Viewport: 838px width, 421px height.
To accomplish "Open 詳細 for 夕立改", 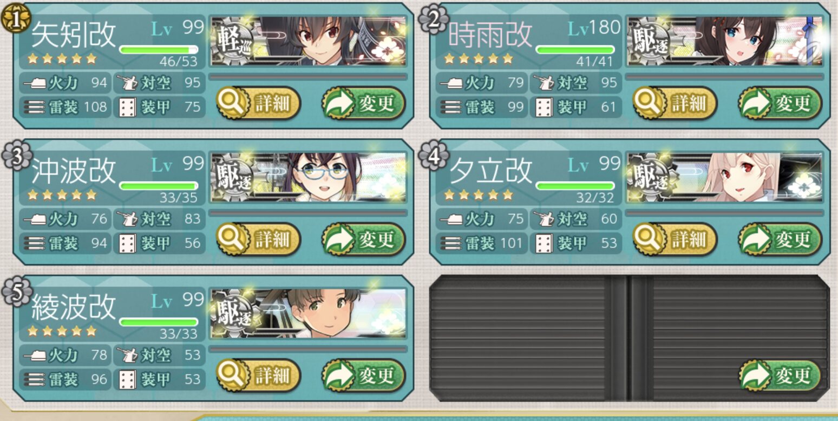I will pyautogui.click(x=675, y=239).
